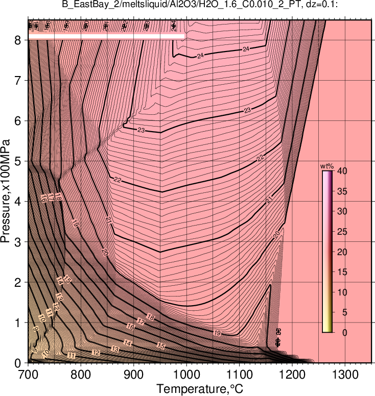This screenshot has width=375, height=396.
Task: Click colorbar tick label 35
Action: click(342, 191)
